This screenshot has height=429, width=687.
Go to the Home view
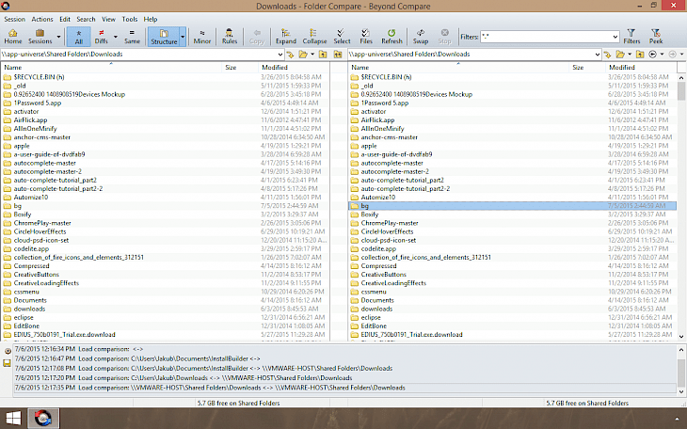[13, 37]
